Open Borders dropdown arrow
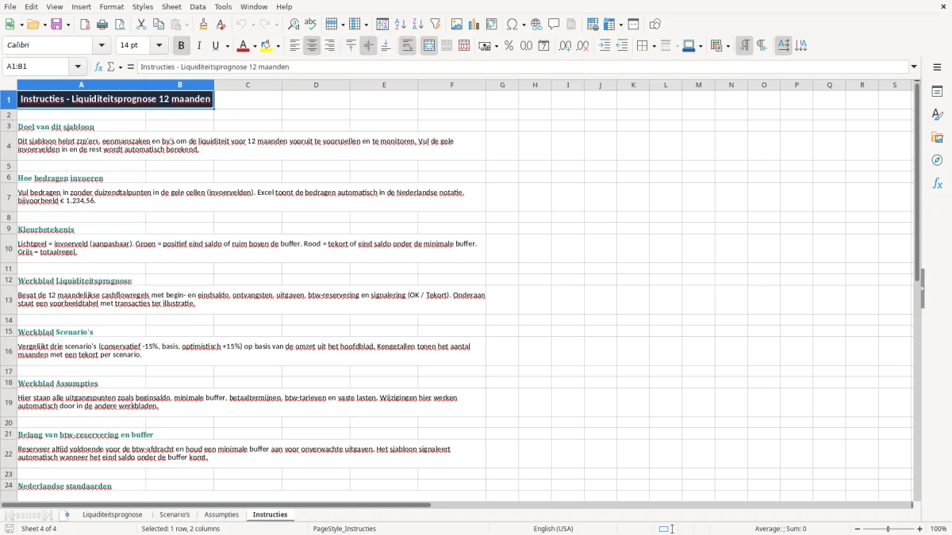 654,46
